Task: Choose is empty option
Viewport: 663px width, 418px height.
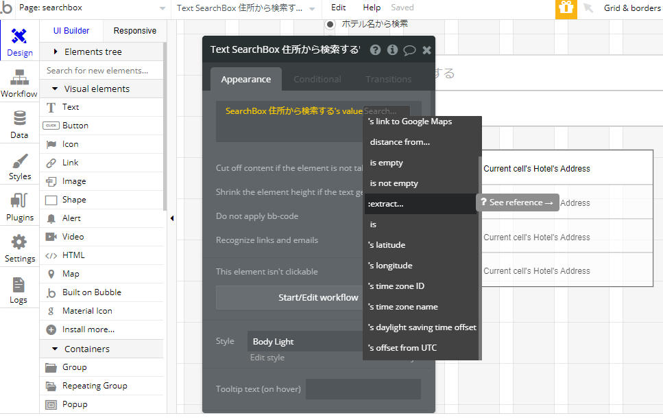Action: tap(421, 163)
